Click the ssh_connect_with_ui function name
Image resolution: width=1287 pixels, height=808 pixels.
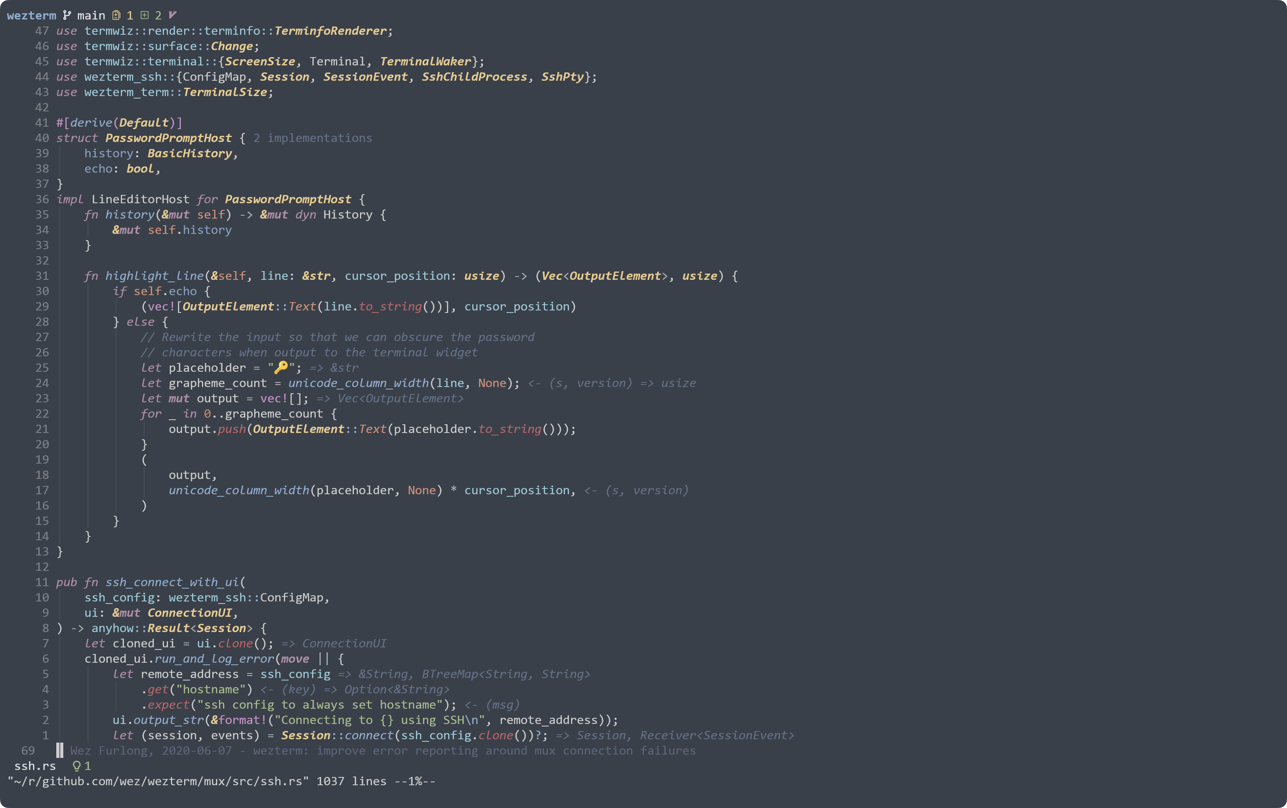tap(172, 582)
